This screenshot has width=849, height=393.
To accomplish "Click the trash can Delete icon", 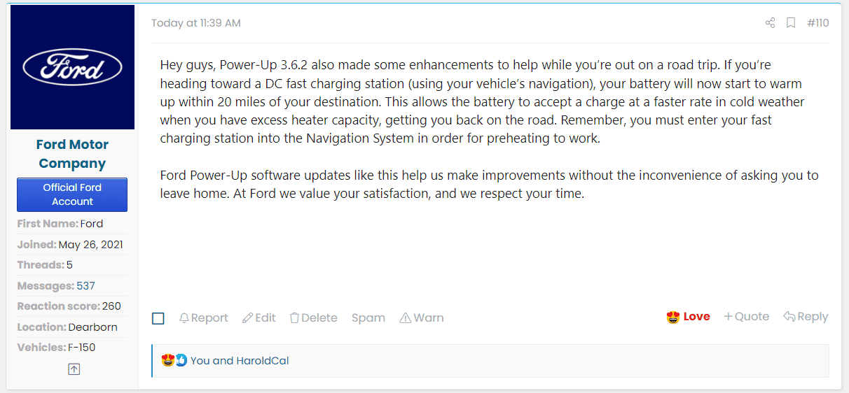I will 294,318.
